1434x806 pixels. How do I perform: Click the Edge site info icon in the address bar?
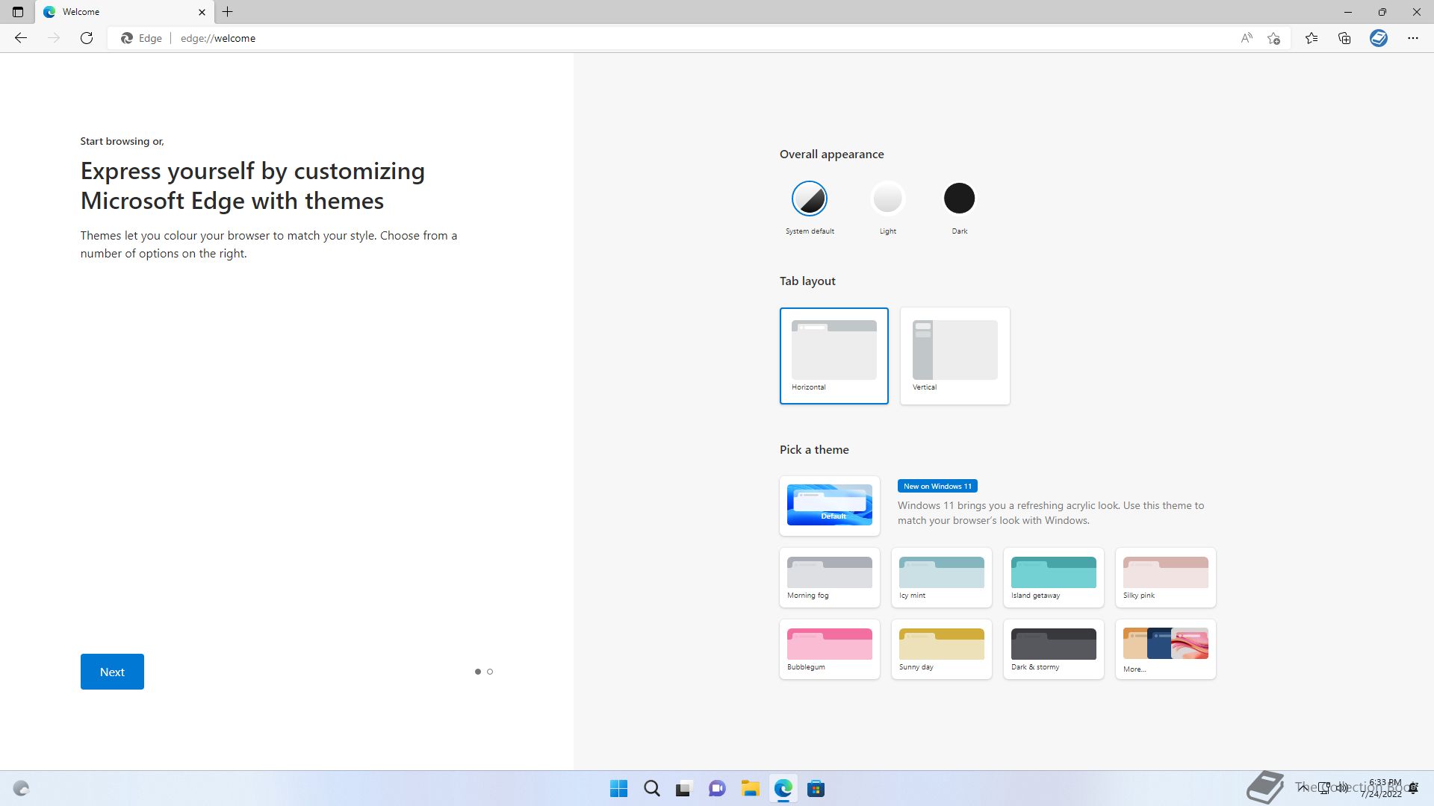click(142, 38)
